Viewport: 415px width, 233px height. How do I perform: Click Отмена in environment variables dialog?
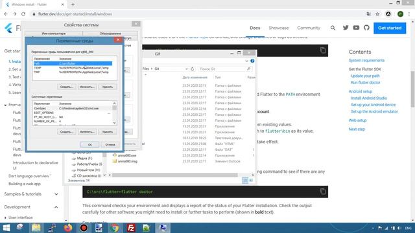pos(110,144)
